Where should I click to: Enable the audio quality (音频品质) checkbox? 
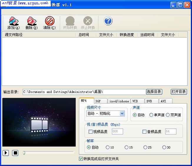[144, 132]
